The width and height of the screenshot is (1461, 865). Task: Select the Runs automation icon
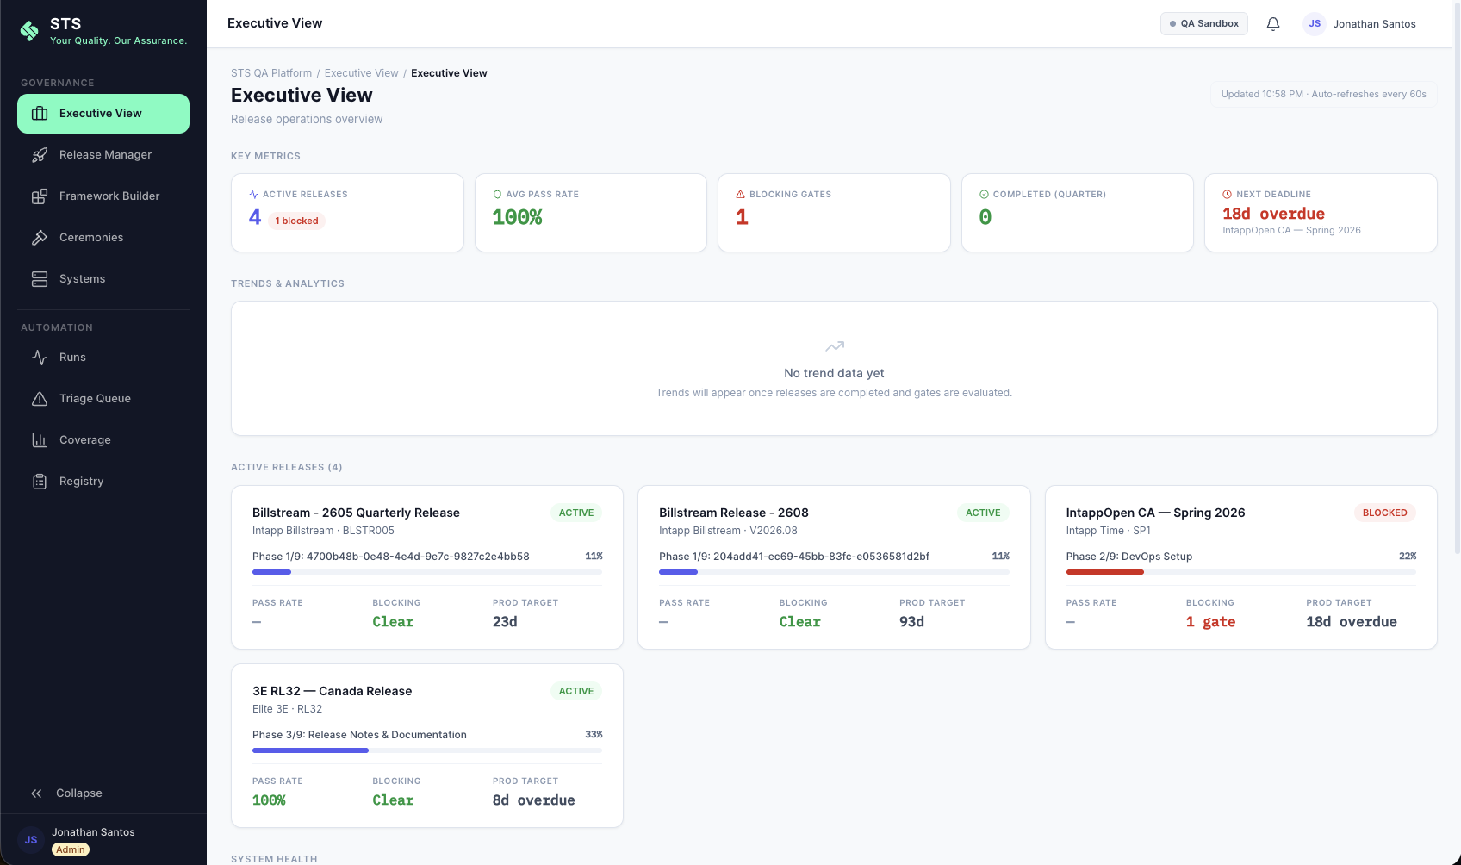40,357
